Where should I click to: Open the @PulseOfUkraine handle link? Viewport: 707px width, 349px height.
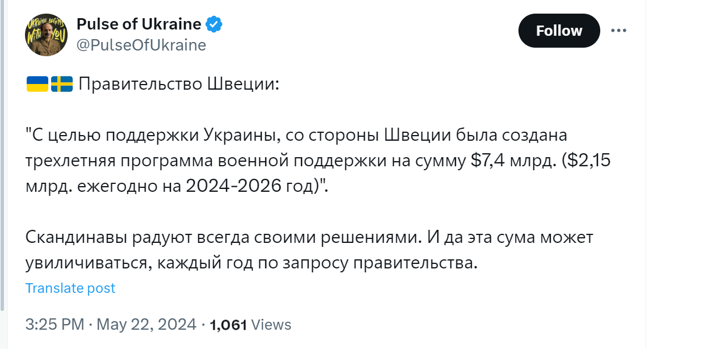point(141,45)
